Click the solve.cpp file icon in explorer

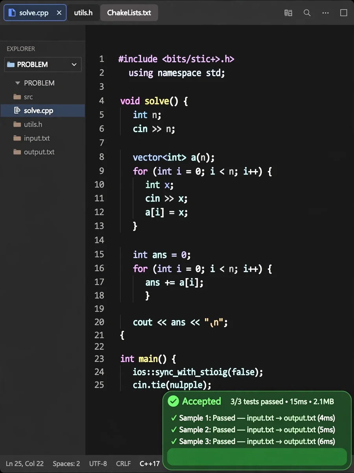pyautogui.click(x=17, y=111)
